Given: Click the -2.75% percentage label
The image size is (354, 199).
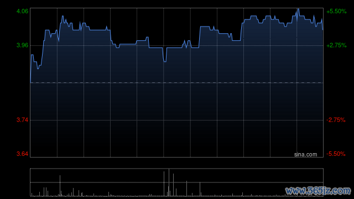Looking at the screenshot, I should 336,120.
